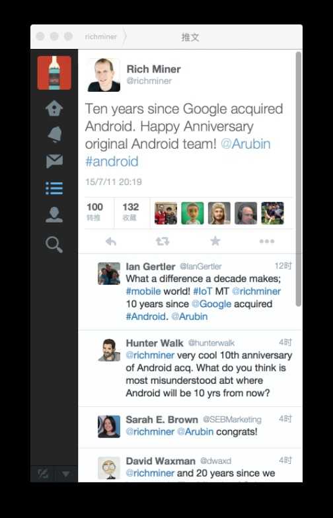Open the Profile person icon
The height and width of the screenshot is (518, 333).
pos(54,215)
